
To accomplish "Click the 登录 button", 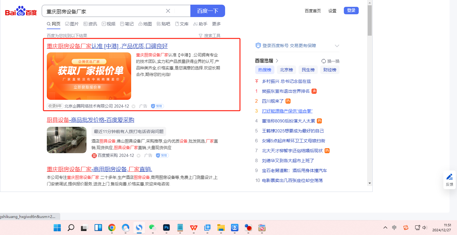I will tap(351, 11).
